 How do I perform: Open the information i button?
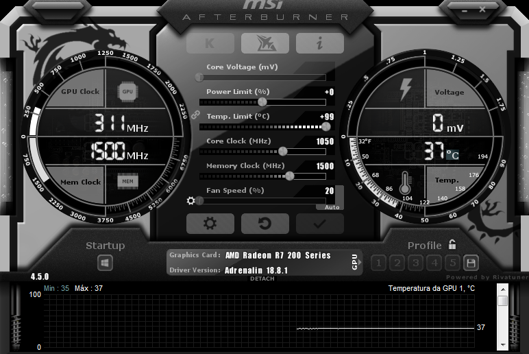(319, 43)
